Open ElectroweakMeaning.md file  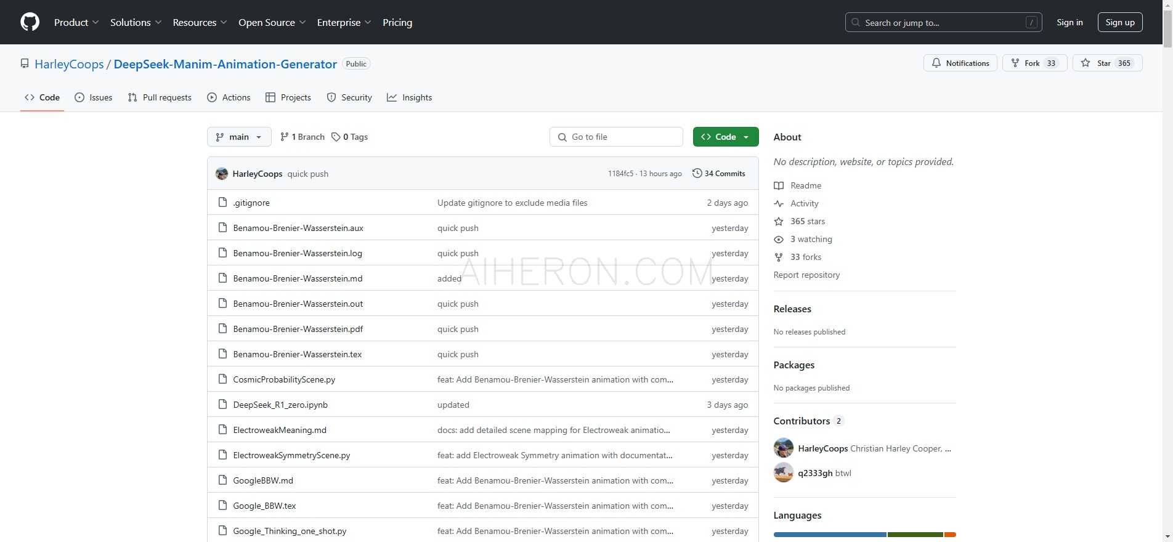[x=280, y=430]
